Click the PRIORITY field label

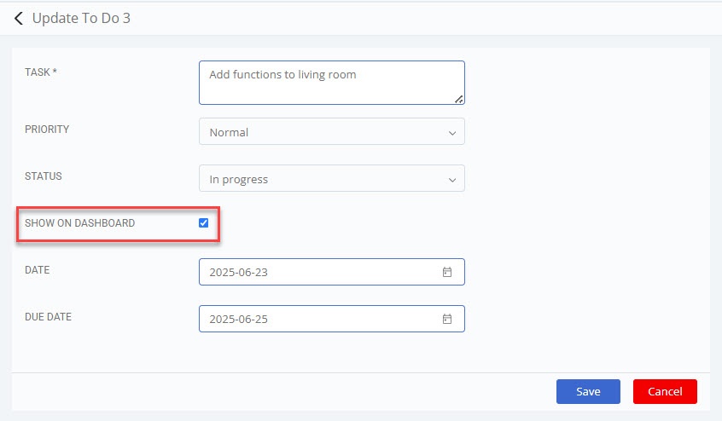[47, 130]
